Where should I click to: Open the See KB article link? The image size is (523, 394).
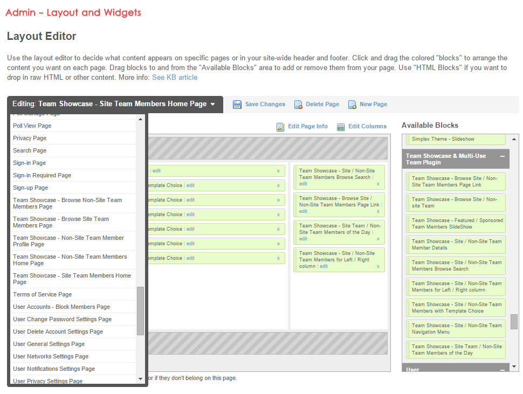(x=175, y=77)
